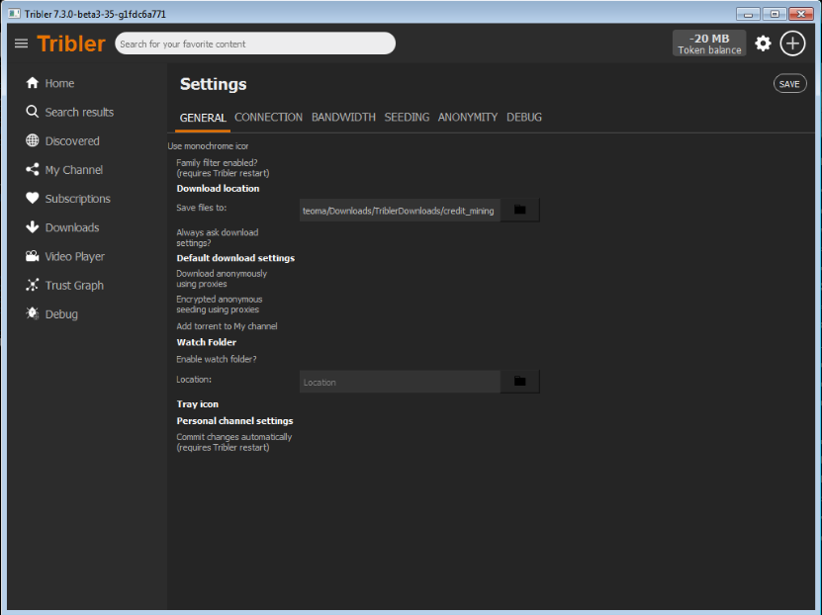Open Downloads via the arrow icon
The image size is (822, 615).
[31, 226]
